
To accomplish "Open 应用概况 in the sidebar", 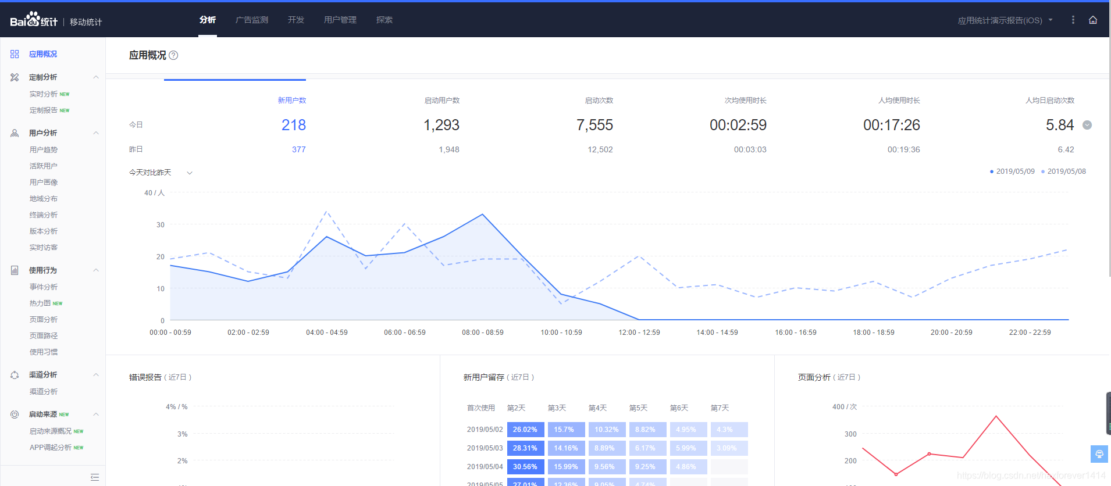I will click(43, 54).
